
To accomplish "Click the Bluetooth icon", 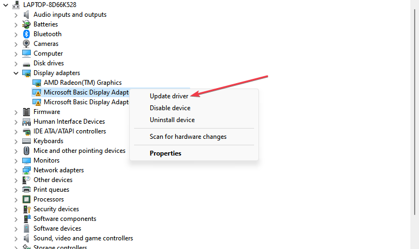I will (26, 34).
